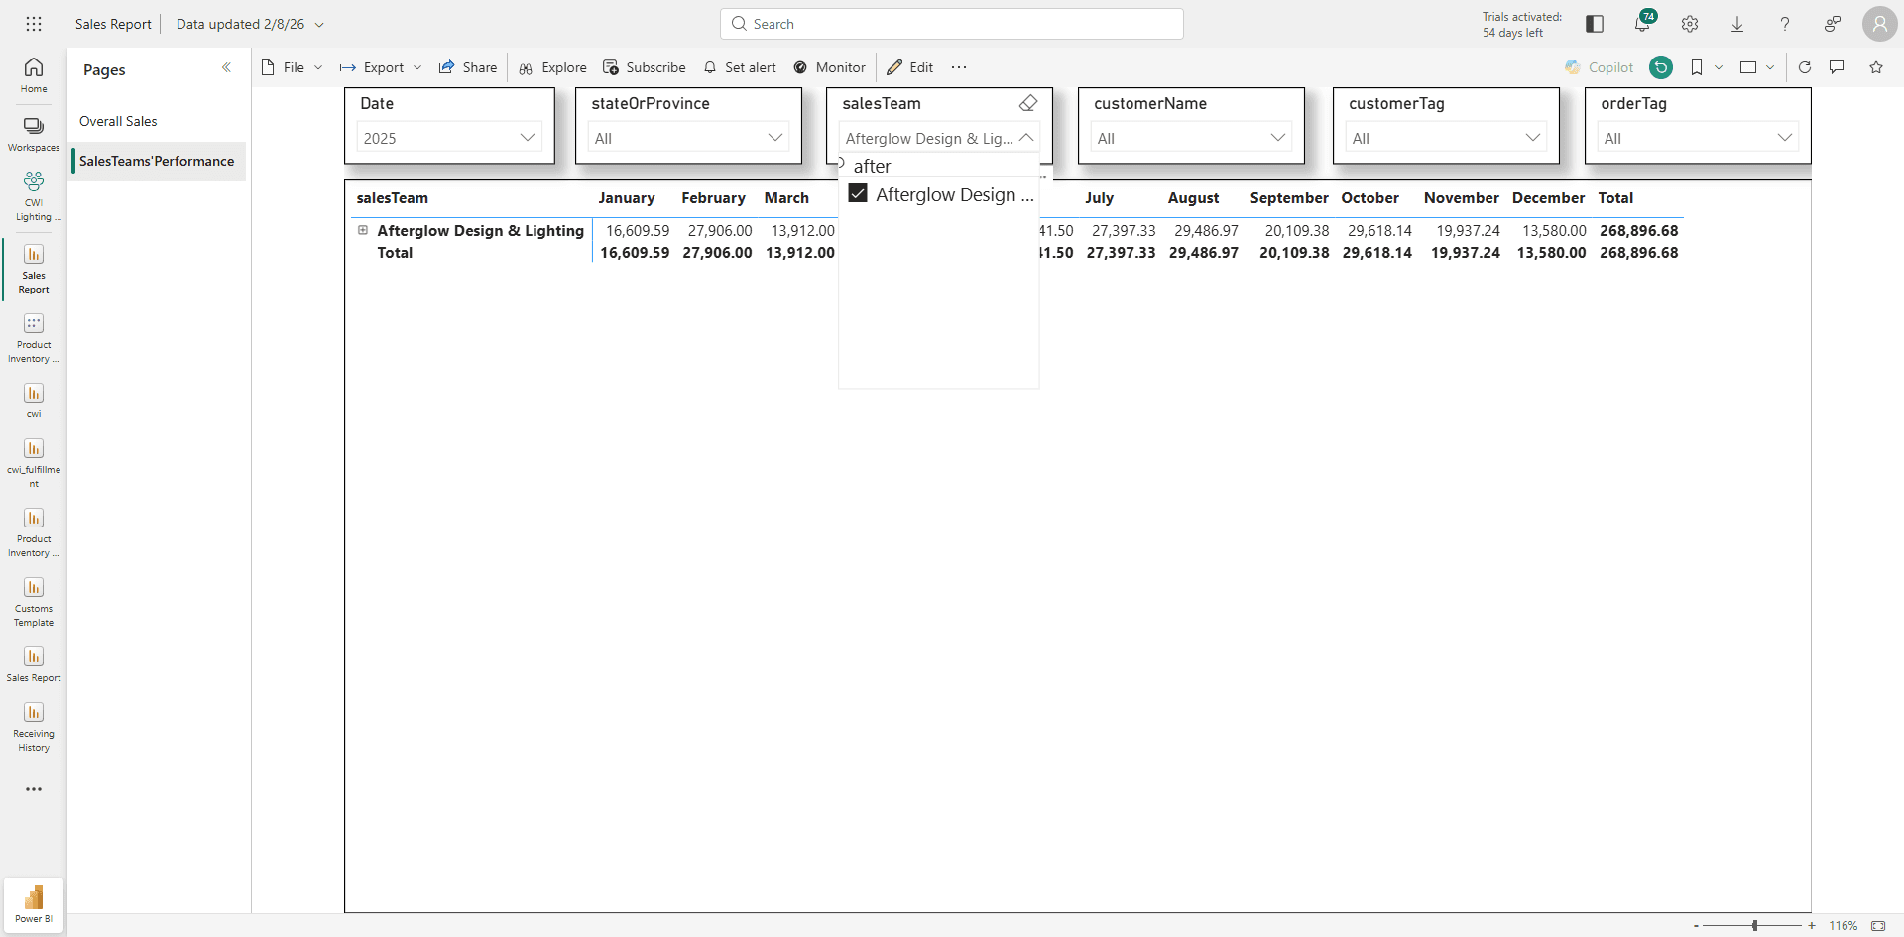This screenshot has height=937, width=1904.
Task: Open the Receiving History report icon
Action: coord(34,727)
